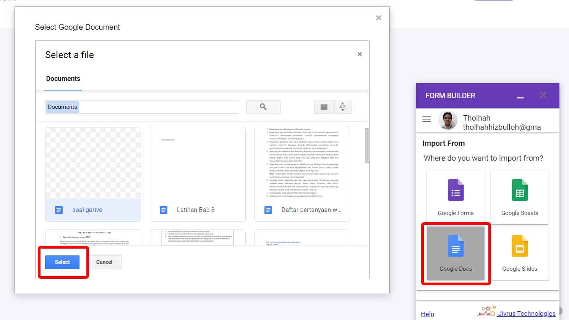Image resolution: width=569 pixels, height=320 pixels.
Task: Switch to the Documents tab
Action: [63, 79]
